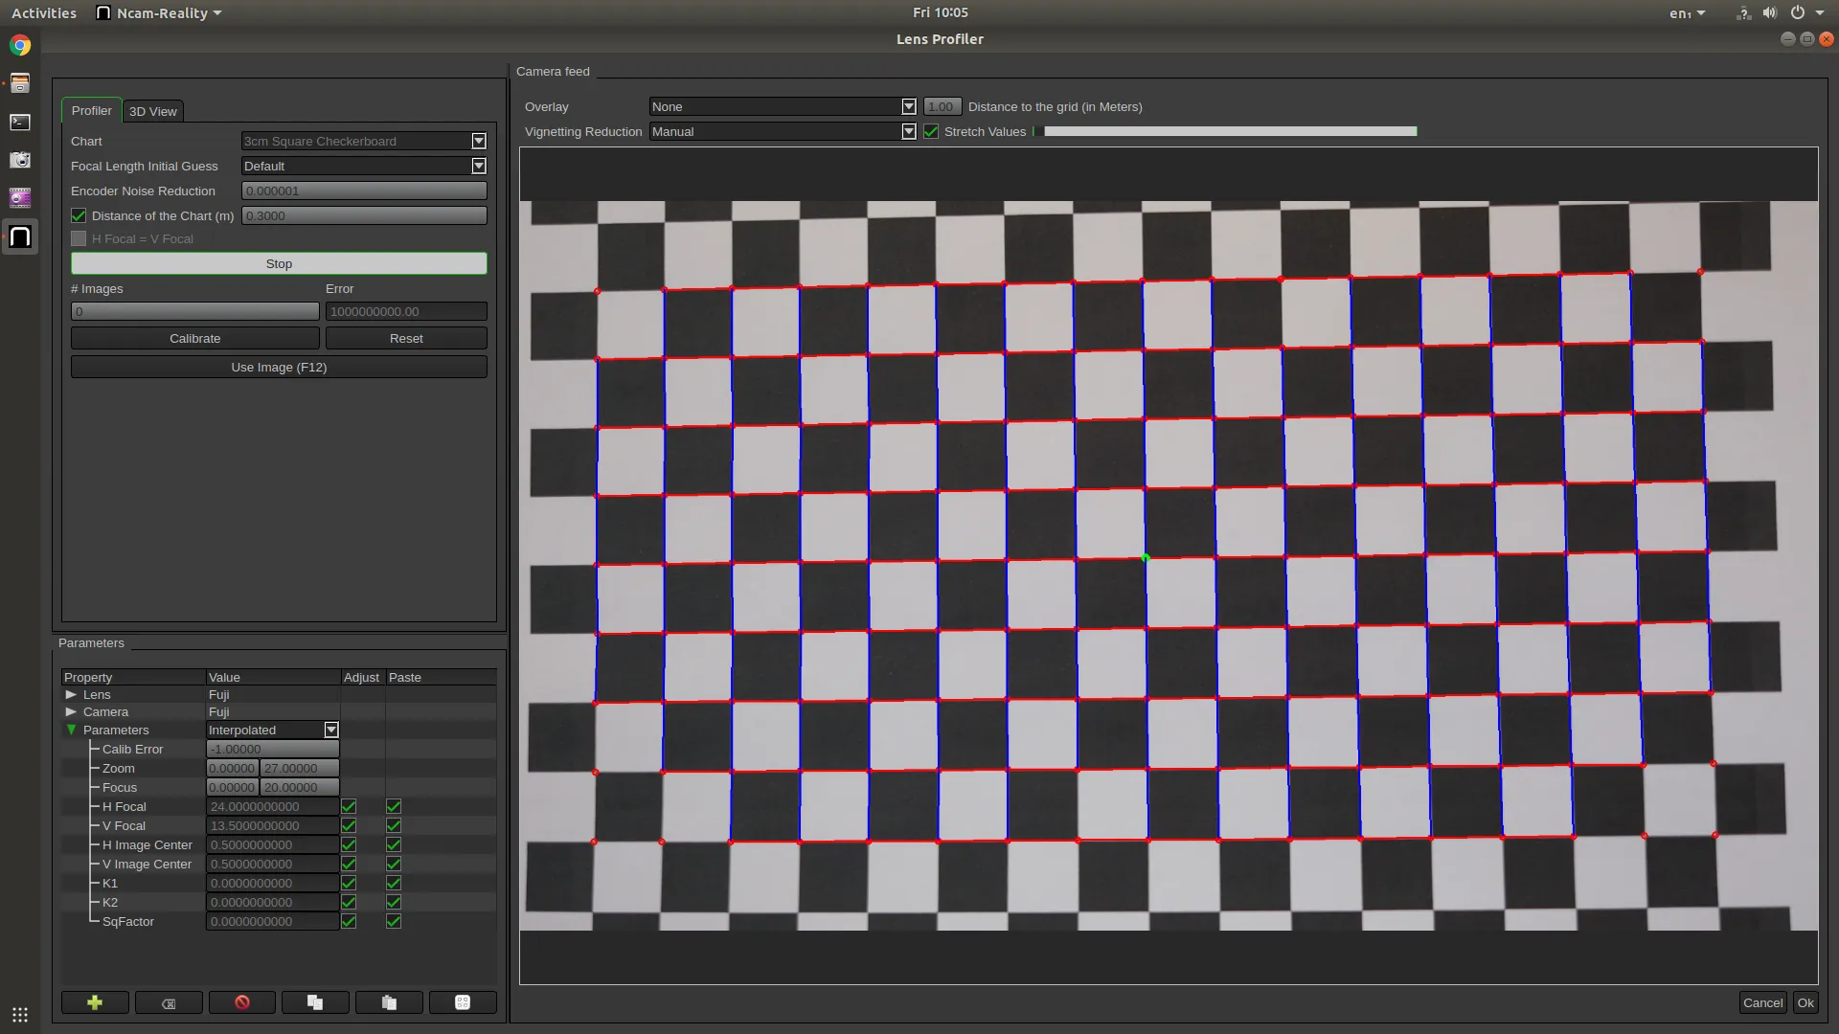Image resolution: width=1839 pixels, height=1034 pixels.
Task: Switch to the 3D View tab
Action: tap(153, 111)
